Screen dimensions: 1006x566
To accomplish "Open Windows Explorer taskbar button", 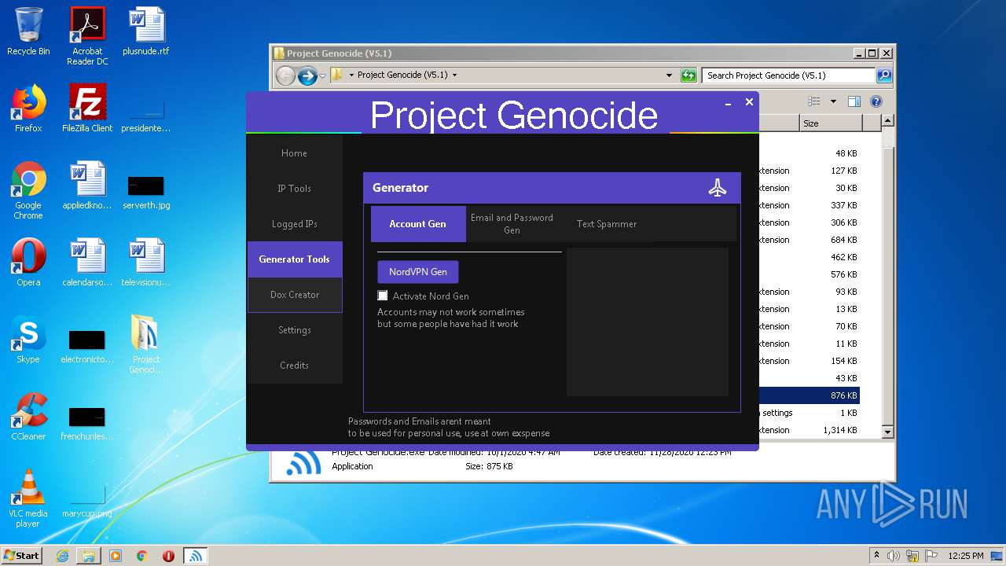I will click(x=89, y=556).
